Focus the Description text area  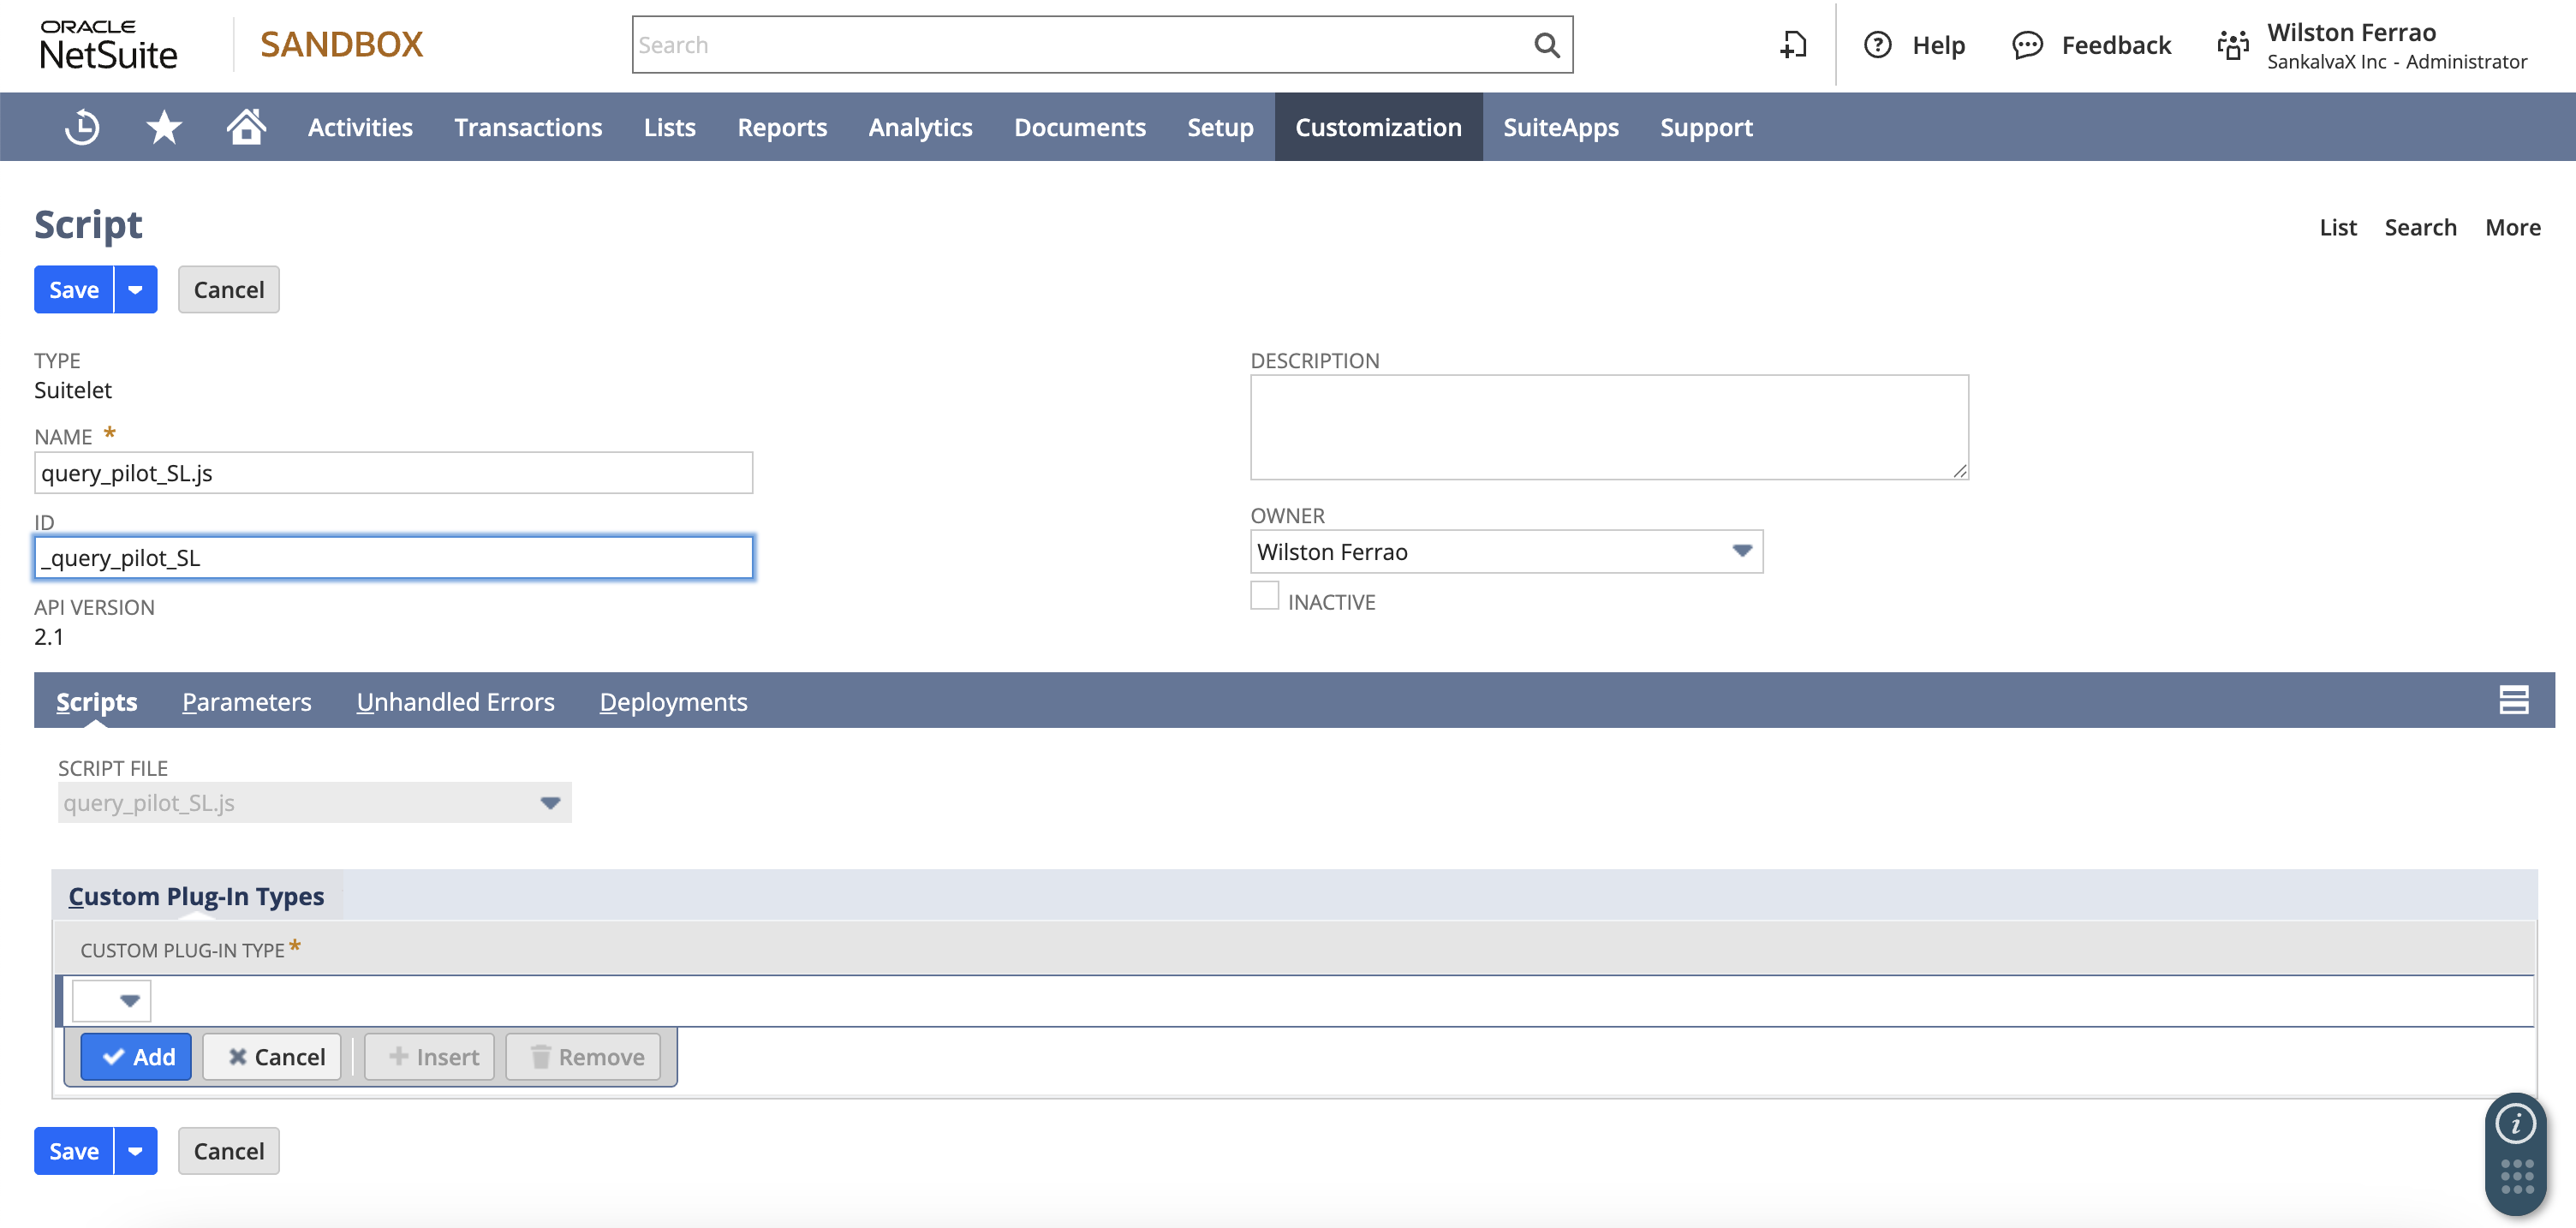1609,427
